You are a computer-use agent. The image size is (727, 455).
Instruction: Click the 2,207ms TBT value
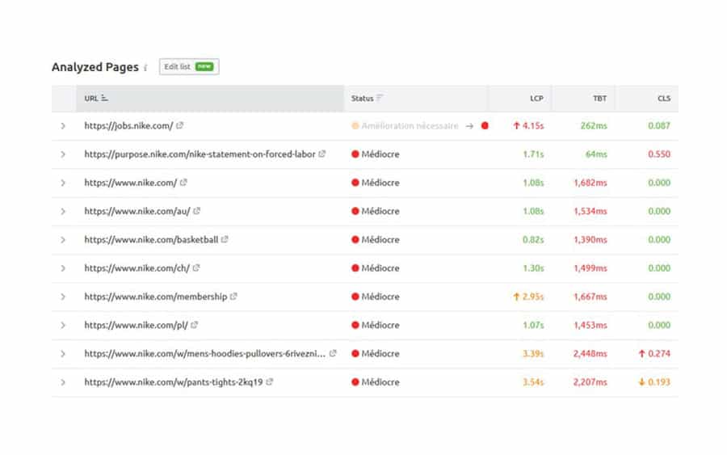coord(590,382)
